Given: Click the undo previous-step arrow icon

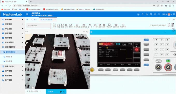Looking at the screenshot, I should click(x=90, y=25).
